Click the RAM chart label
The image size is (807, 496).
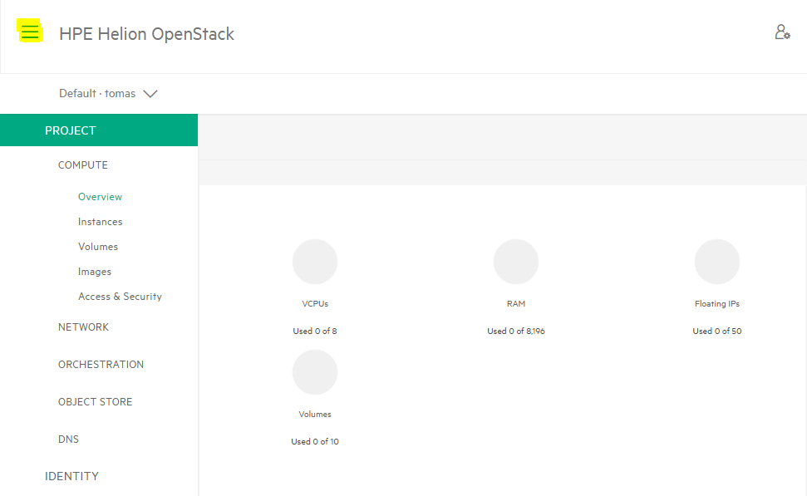click(516, 303)
